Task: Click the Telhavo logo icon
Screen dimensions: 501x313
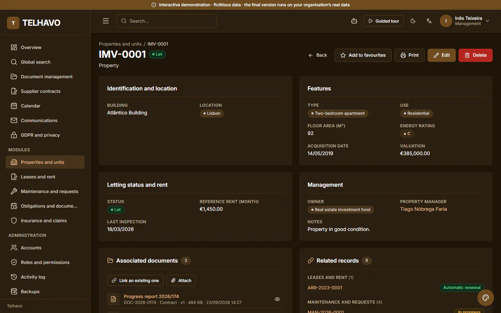Action: [x=13, y=23]
